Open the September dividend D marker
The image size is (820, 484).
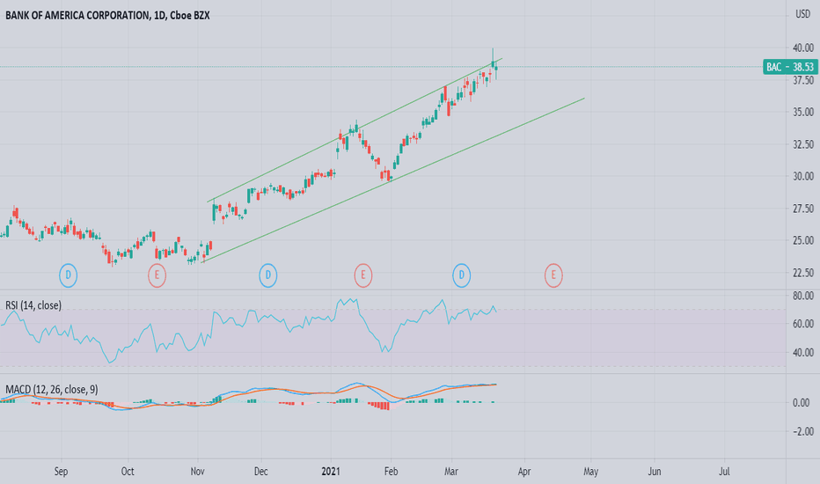pos(68,275)
